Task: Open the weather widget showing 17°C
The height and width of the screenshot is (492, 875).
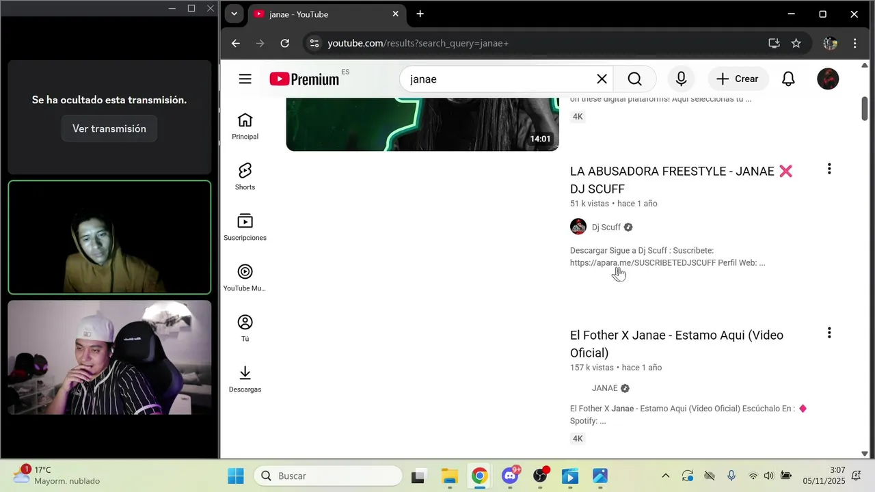Action: coord(57,476)
